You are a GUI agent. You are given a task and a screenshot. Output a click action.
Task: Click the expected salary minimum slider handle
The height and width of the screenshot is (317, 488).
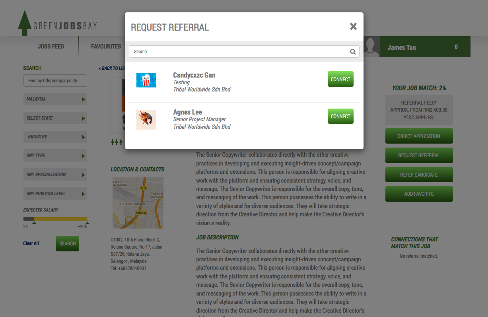(x=34, y=223)
